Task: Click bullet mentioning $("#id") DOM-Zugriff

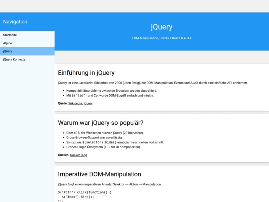Action: click(x=110, y=95)
